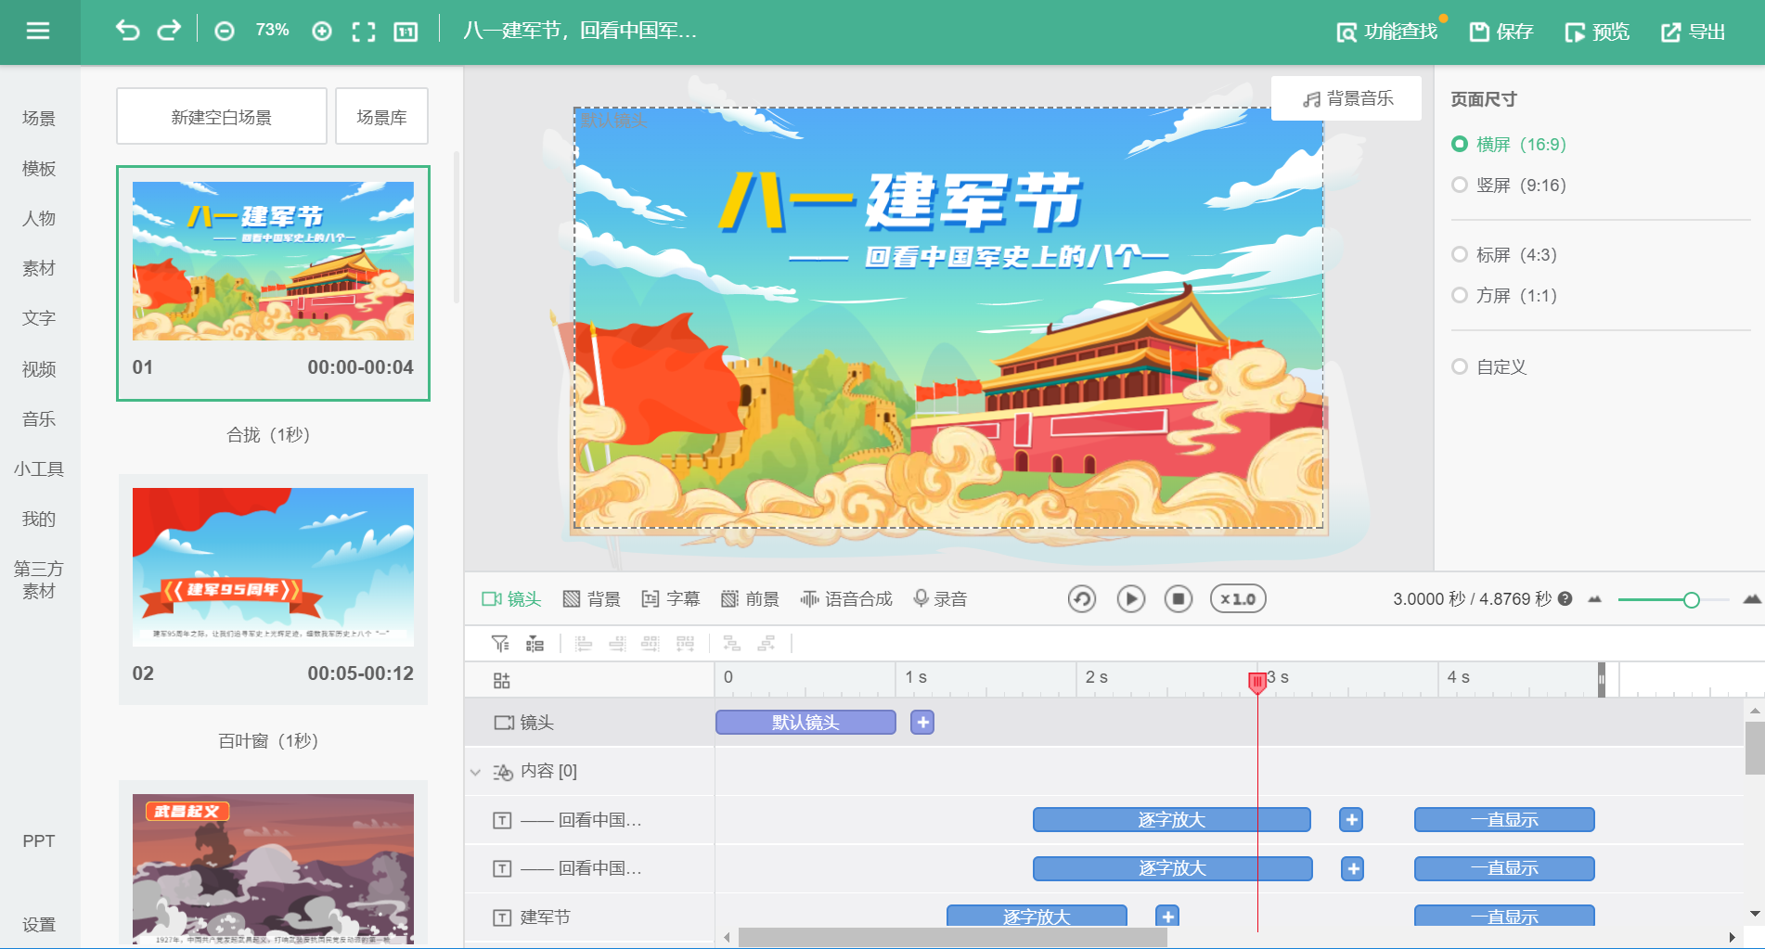1765x949 pixels.
Task: Click the replay-from-start playback icon
Action: coord(1082,599)
